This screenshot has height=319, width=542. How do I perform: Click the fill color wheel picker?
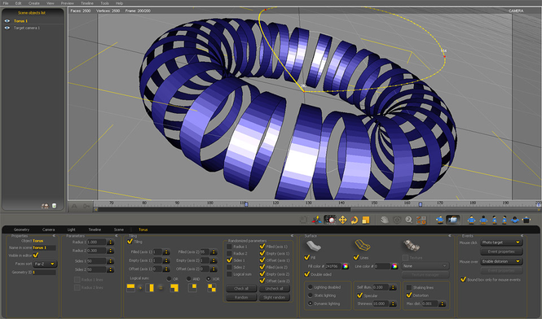tap(345, 266)
